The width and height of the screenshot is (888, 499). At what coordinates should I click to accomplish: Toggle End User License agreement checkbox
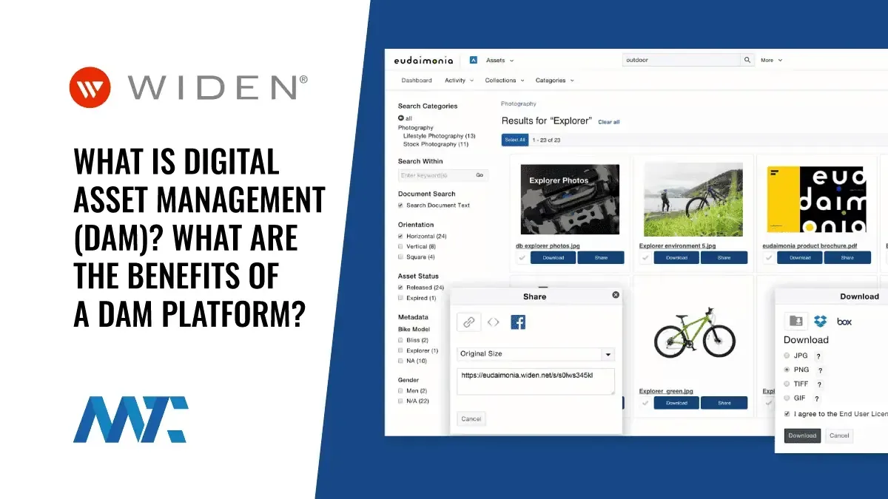(x=787, y=414)
